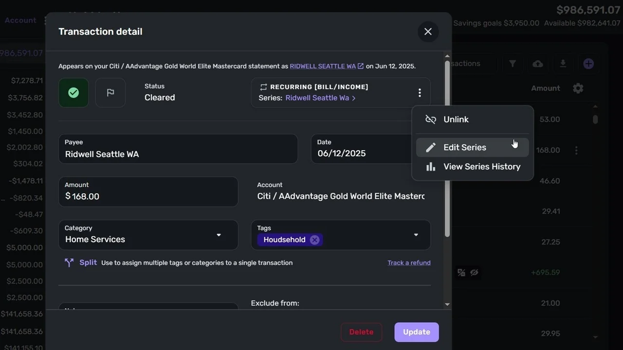Image resolution: width=623 pixels, height=350 pixels.
Task: Open the three-dot menu beside the recurring series
Action: (x=420, y=92)
